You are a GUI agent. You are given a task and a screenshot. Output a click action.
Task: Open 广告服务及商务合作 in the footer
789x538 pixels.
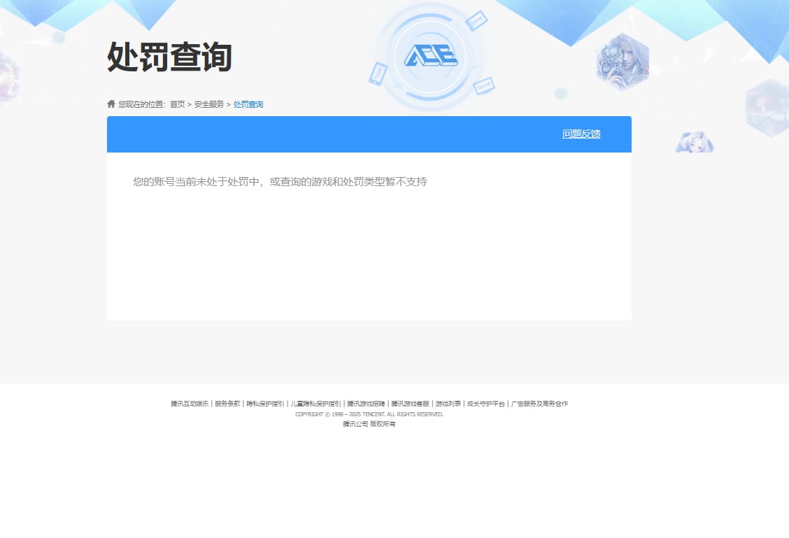click(x=539, y=404)
